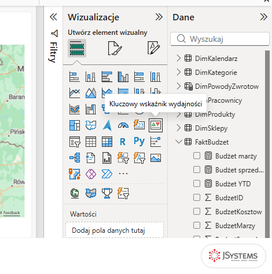This screenshot has height=274, width=272.
Task: Insert a table visual
Action: click(x=91, y=142)
